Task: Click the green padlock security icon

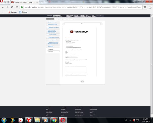Action: point(22,7)
